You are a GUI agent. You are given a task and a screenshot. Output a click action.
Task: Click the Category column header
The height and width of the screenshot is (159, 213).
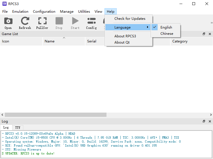(180, 41)
